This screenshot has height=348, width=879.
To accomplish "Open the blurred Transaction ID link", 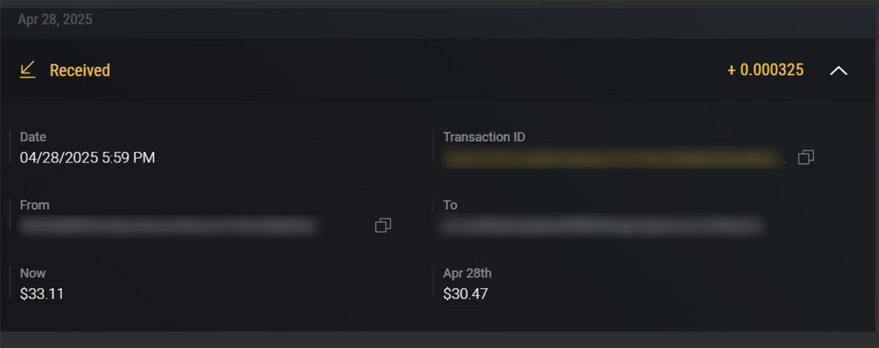I will 610,157.
